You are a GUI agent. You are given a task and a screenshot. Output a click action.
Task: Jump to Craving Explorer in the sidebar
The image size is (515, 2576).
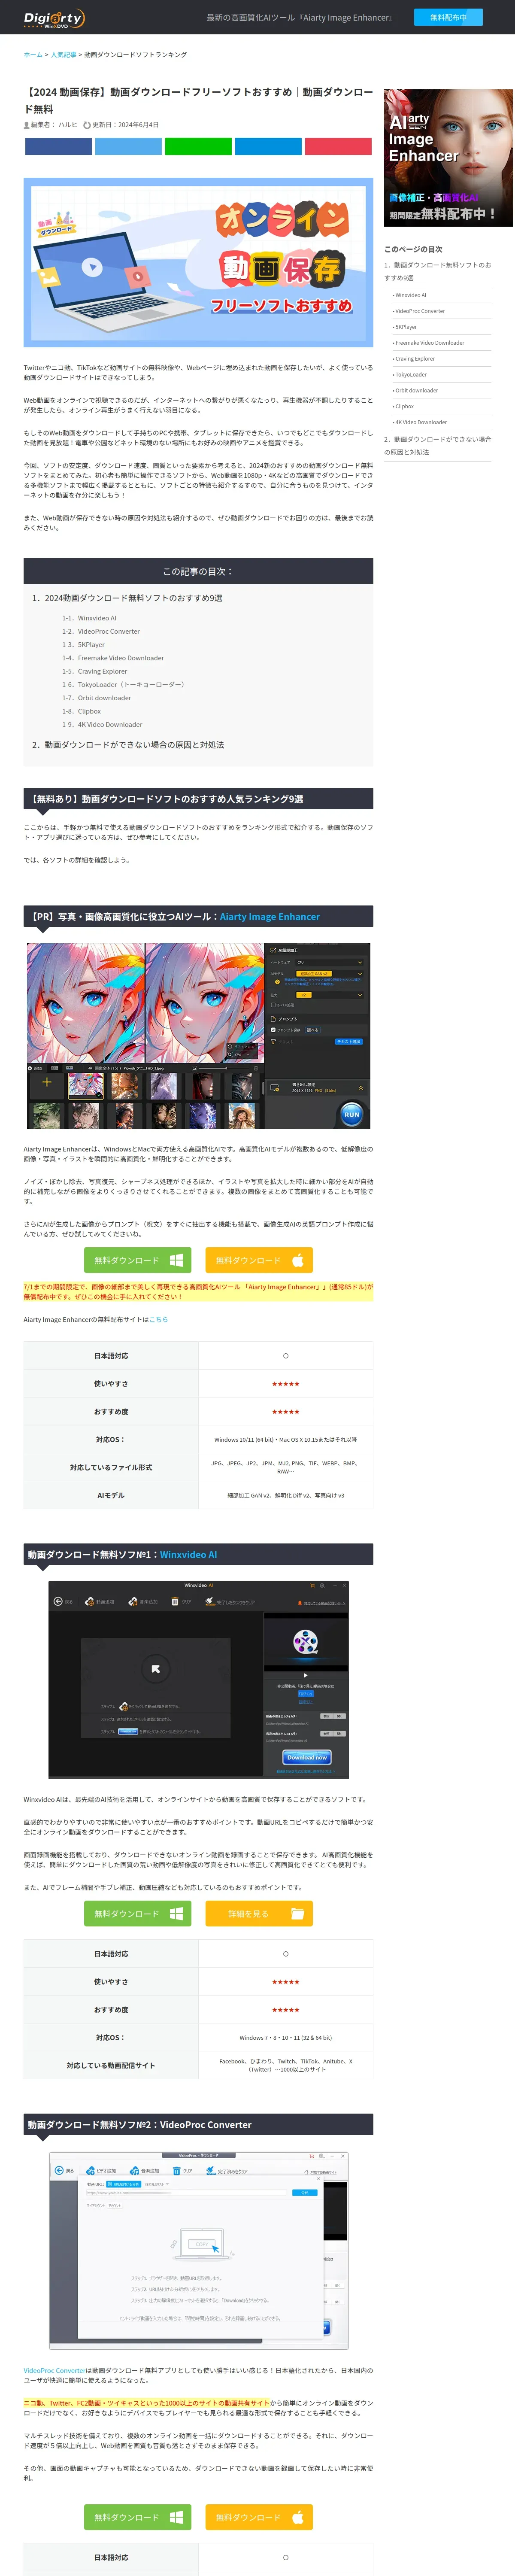pyautogui.click(x=414, y=359)
